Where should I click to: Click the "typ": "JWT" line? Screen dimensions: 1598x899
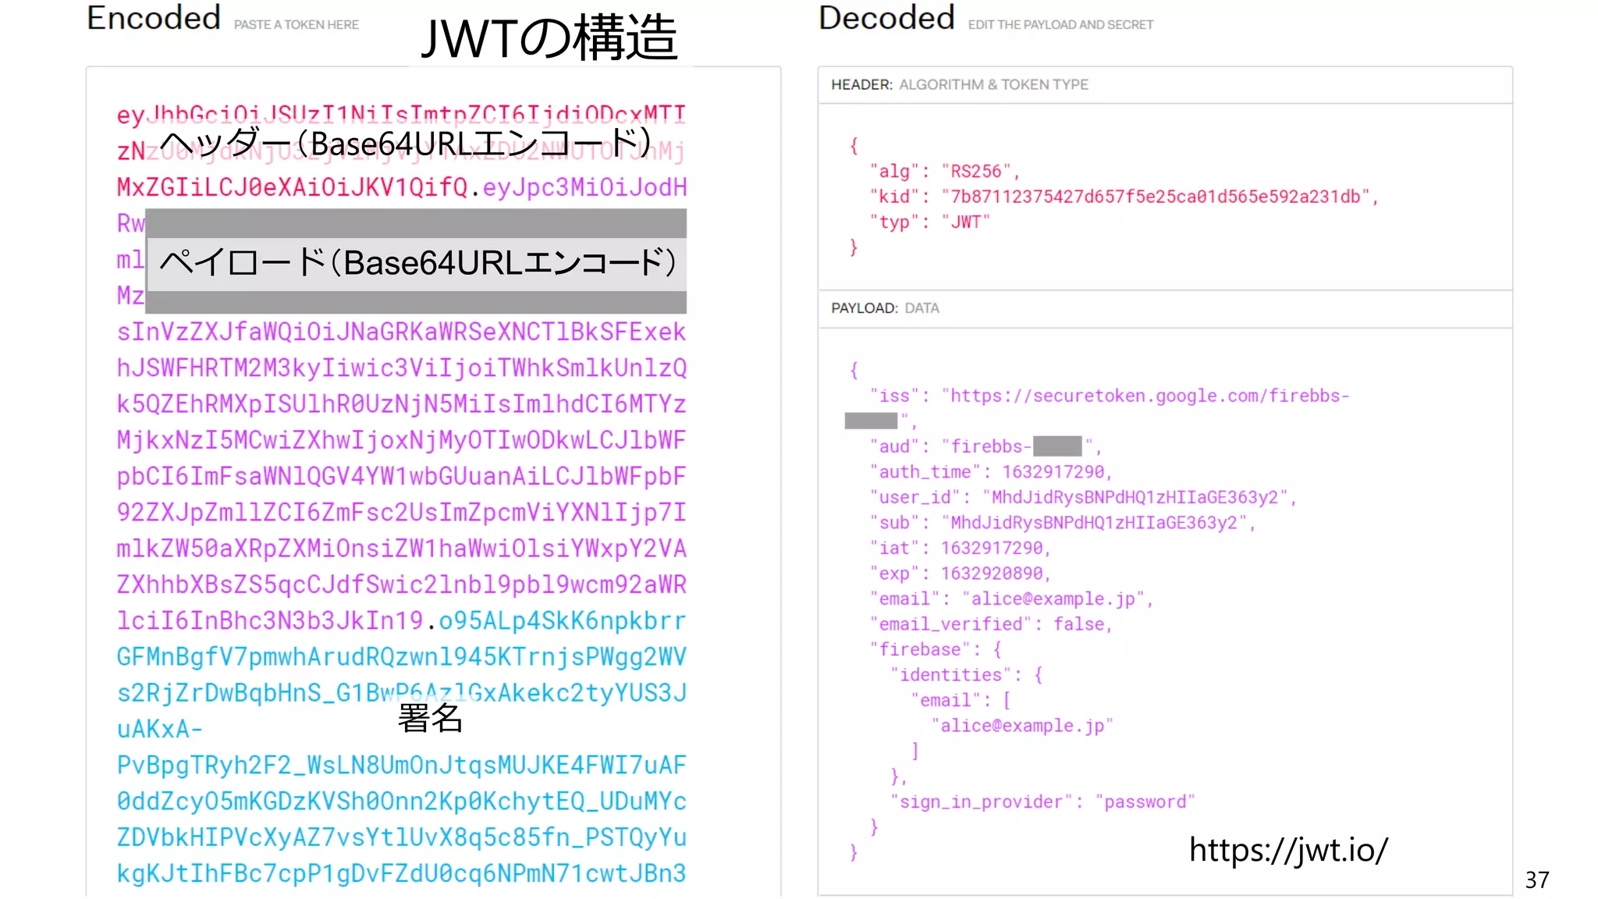(930, 222)
